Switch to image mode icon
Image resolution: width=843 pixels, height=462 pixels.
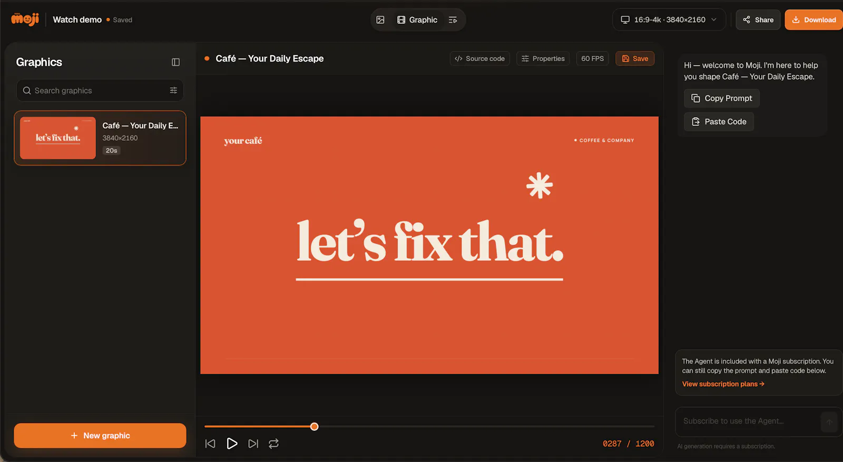coord(380,20)
